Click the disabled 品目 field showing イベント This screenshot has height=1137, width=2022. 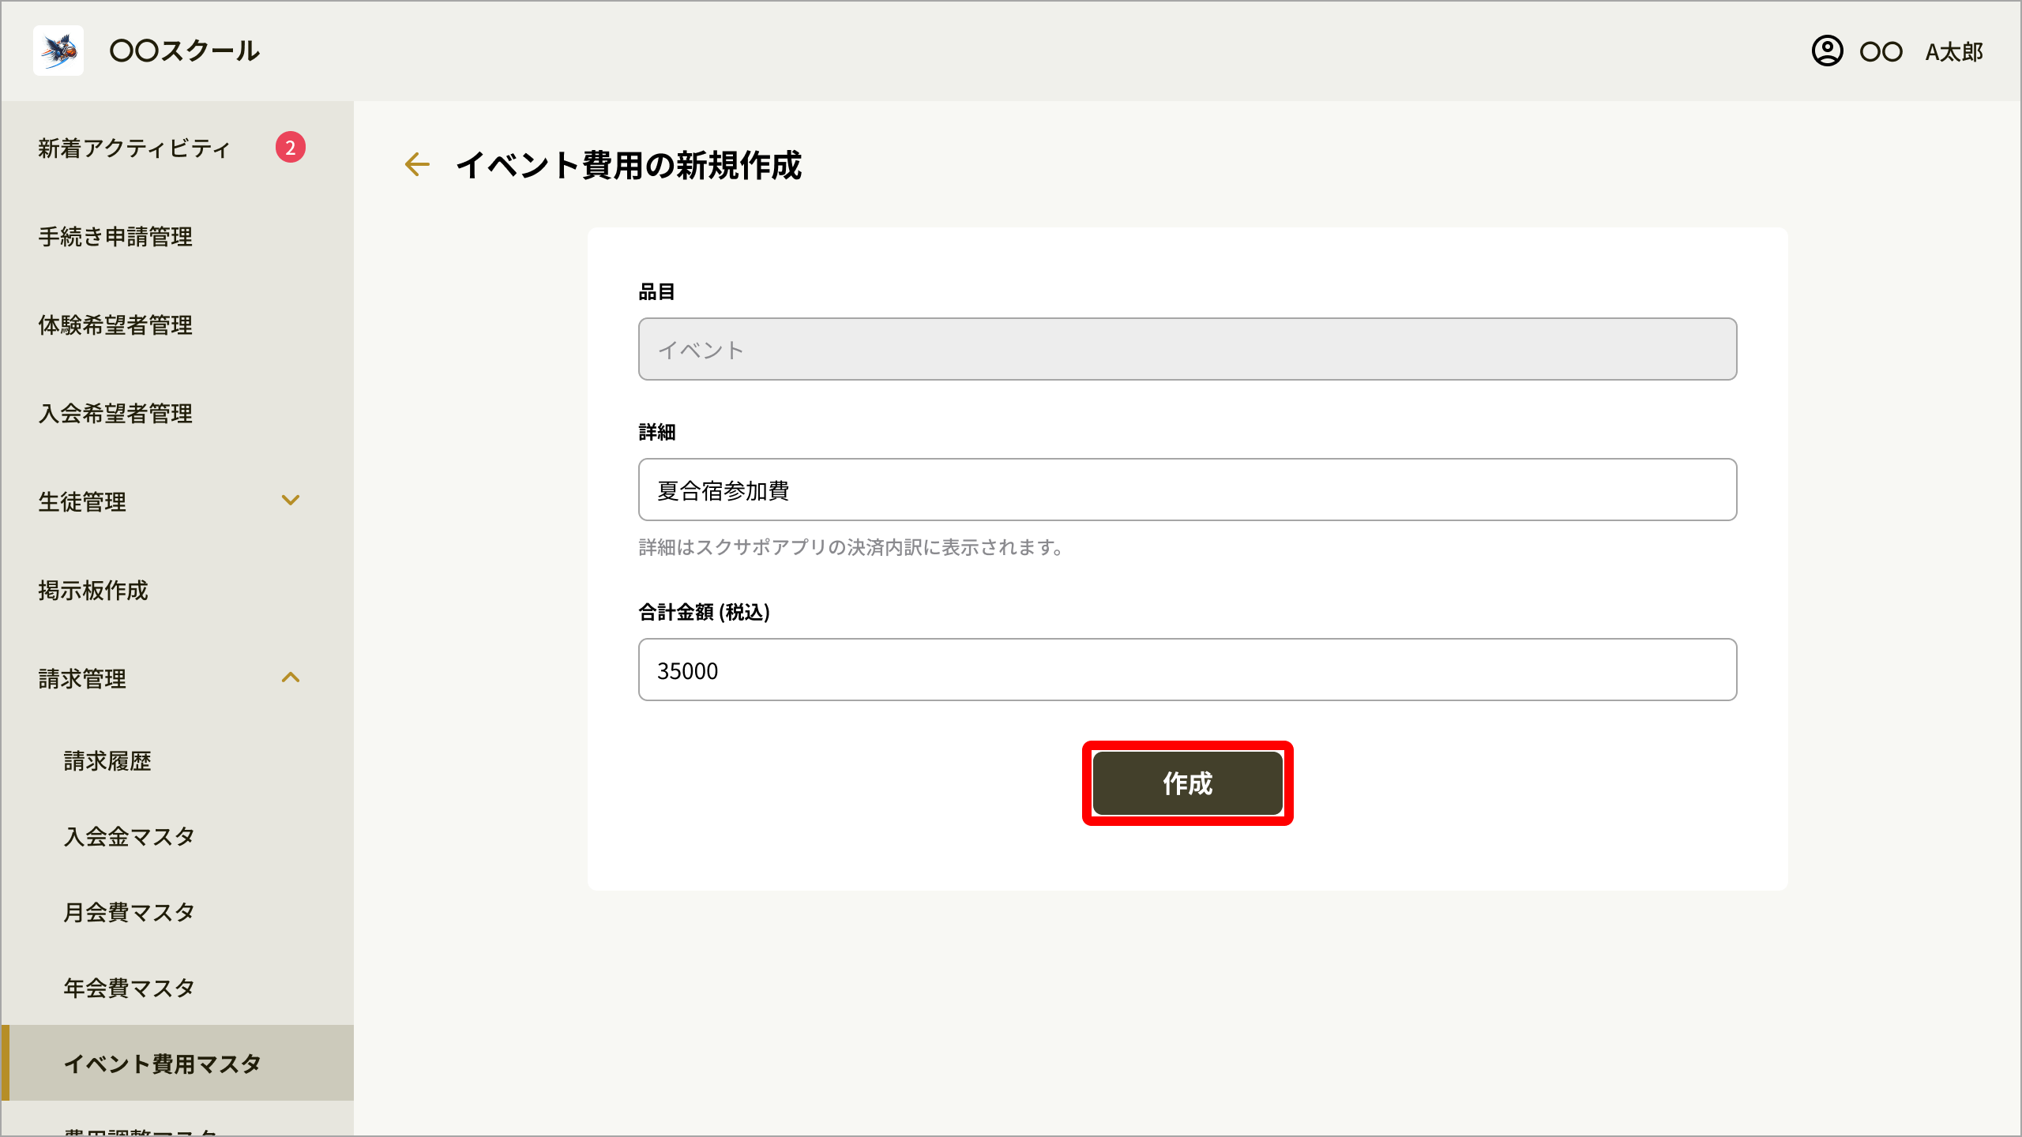(1188, 349)
